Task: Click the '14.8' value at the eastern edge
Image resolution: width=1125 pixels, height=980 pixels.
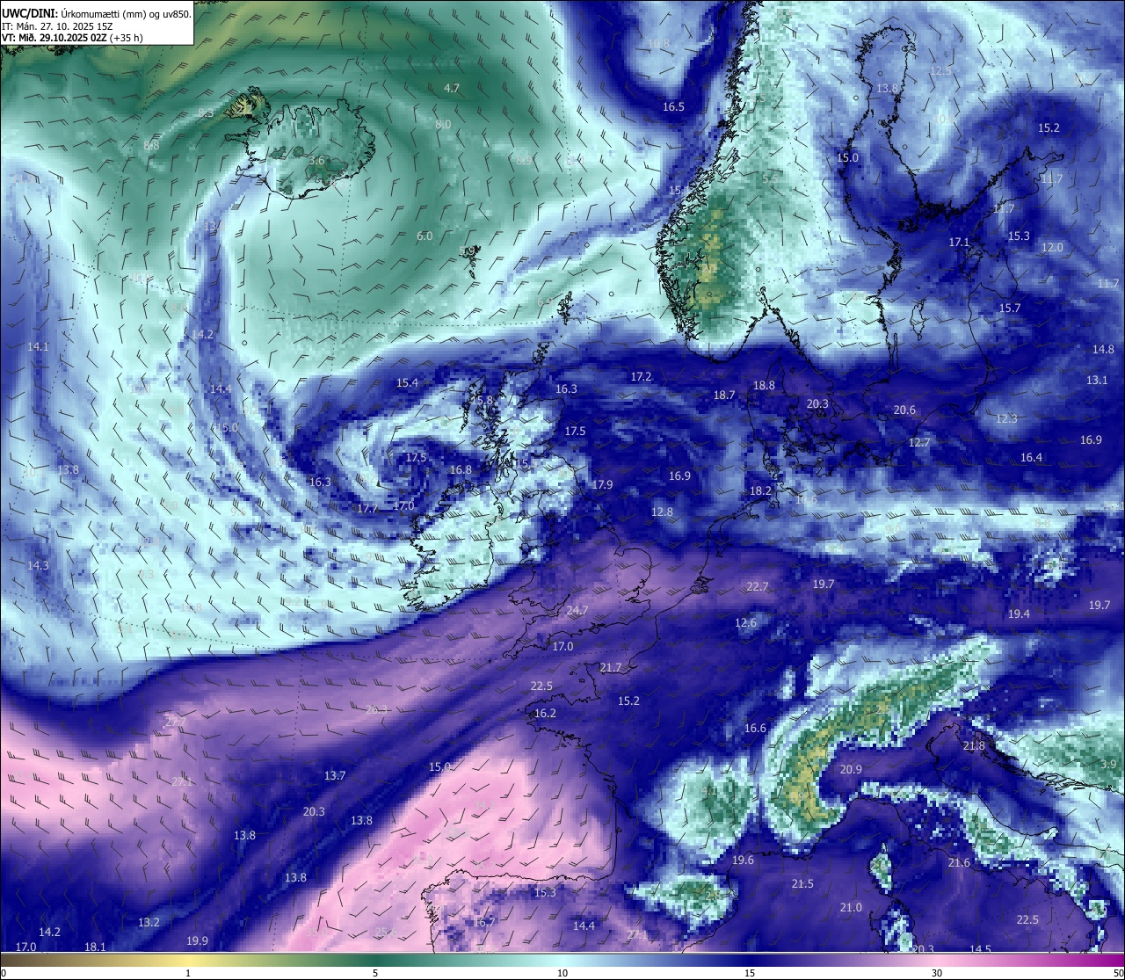Action: tap(1103, 349)
